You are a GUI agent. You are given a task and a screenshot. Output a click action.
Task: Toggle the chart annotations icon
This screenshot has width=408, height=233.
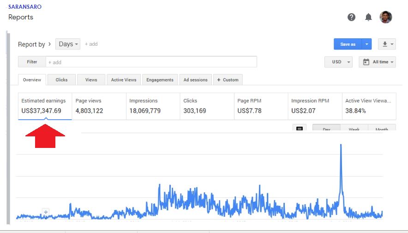(x=299, y=129)
